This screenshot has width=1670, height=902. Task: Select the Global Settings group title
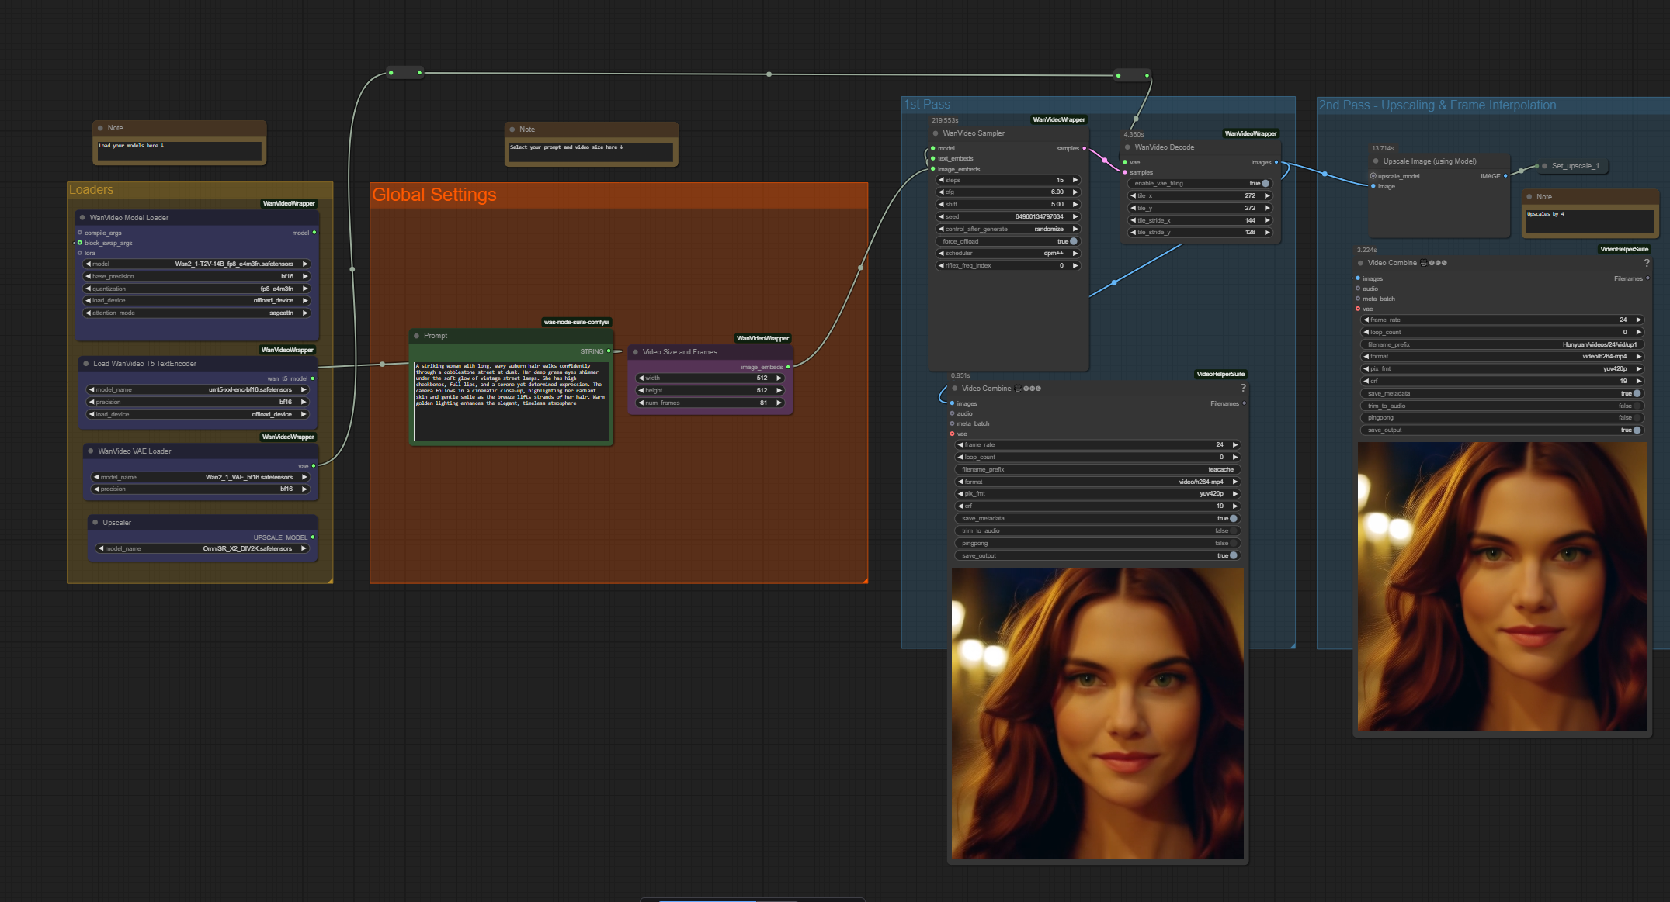click(x=434, y=195)
